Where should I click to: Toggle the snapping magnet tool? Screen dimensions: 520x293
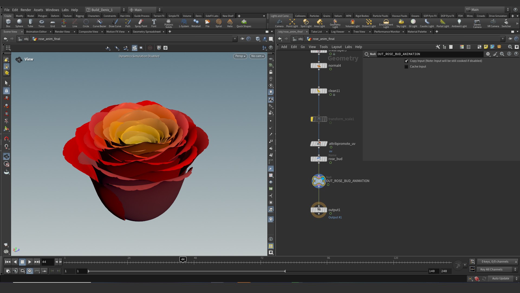coord(6,139)
